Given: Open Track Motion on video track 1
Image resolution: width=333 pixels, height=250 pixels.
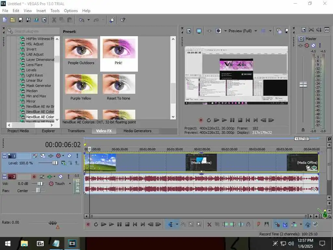Looking at the screenshot, I should click(x=43, y=156).
